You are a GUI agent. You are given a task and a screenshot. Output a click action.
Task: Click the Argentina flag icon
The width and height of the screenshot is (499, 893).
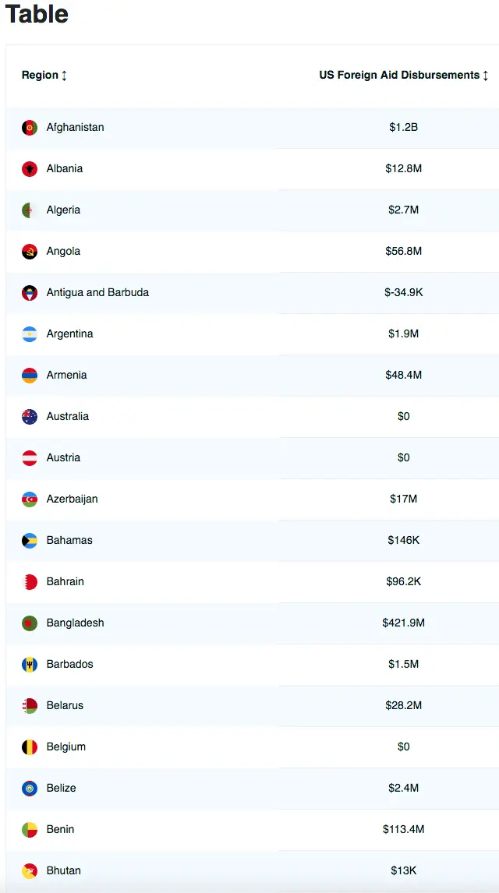(x=30, y=334)
